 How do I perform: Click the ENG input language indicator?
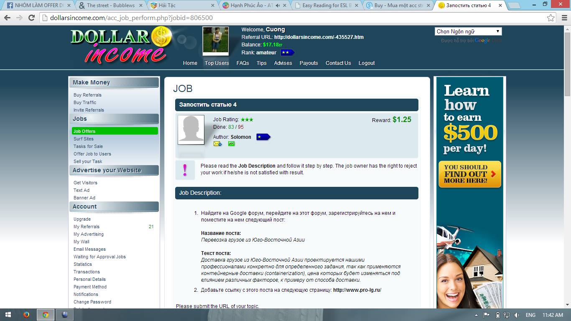(530, 315)
